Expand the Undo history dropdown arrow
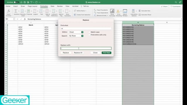The image size is (187, 105). 34,2
